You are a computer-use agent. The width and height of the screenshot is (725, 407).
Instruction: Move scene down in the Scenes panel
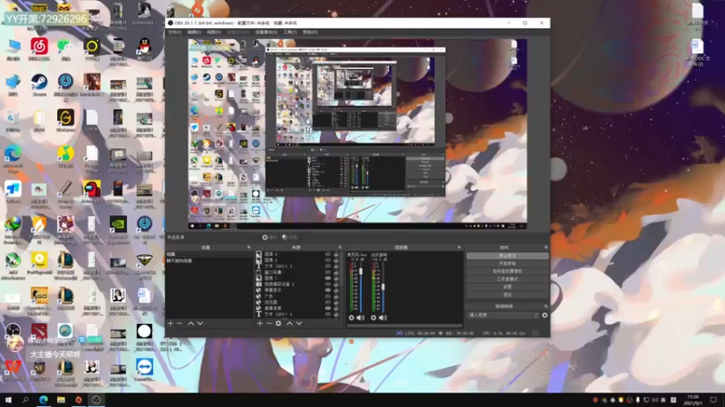click(x=200, y=324)
